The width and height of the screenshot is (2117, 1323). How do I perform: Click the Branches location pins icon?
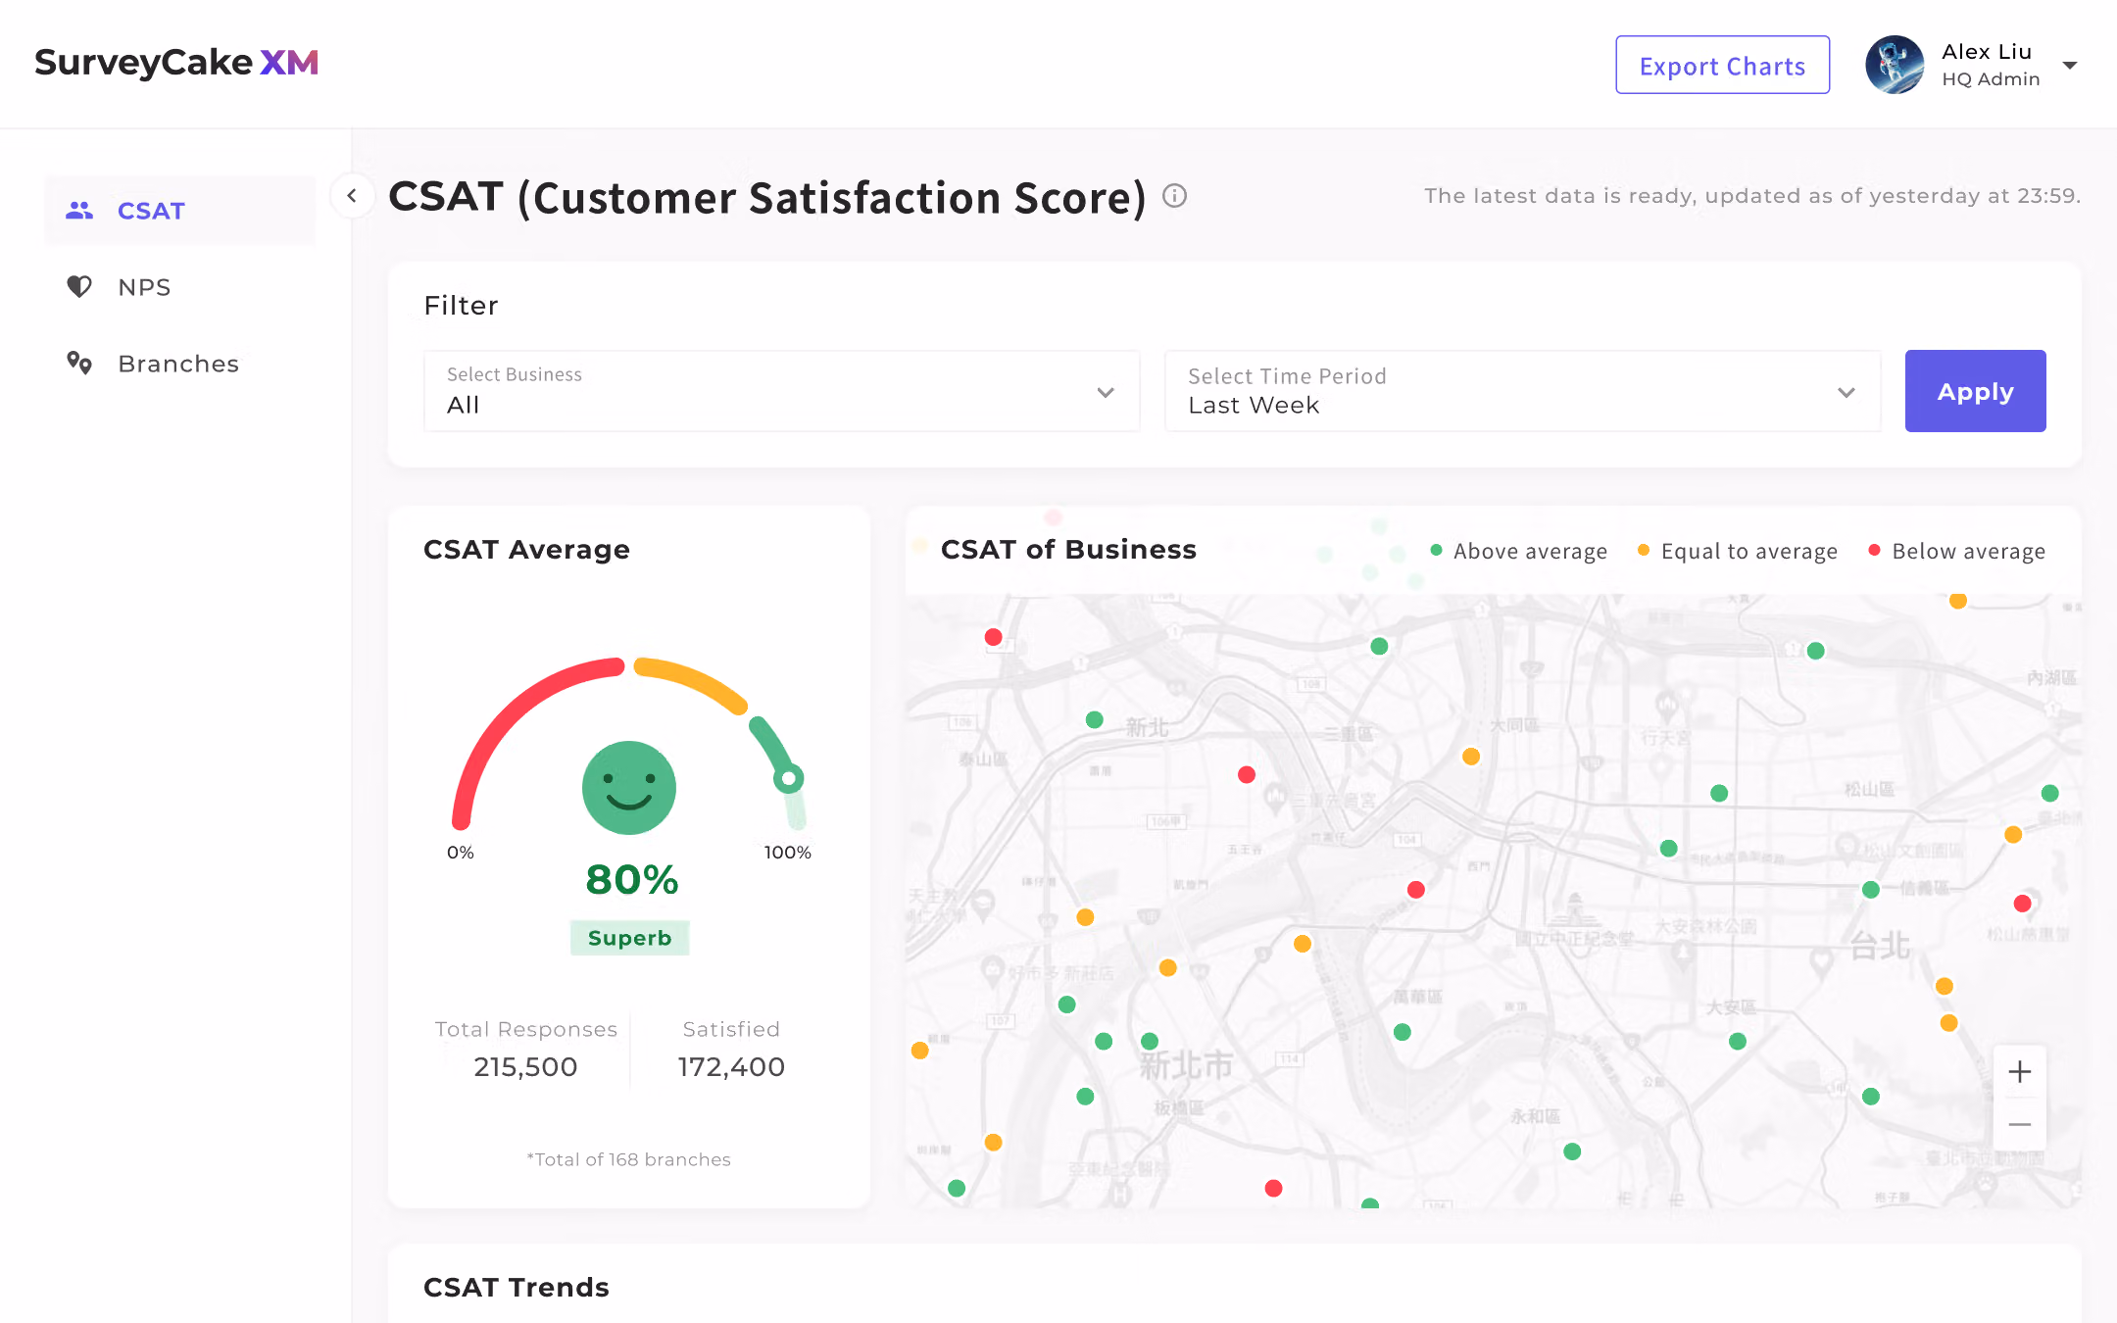79,364
